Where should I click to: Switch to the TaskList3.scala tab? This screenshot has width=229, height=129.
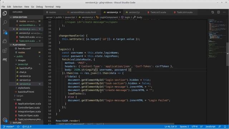tap(158, 12)
